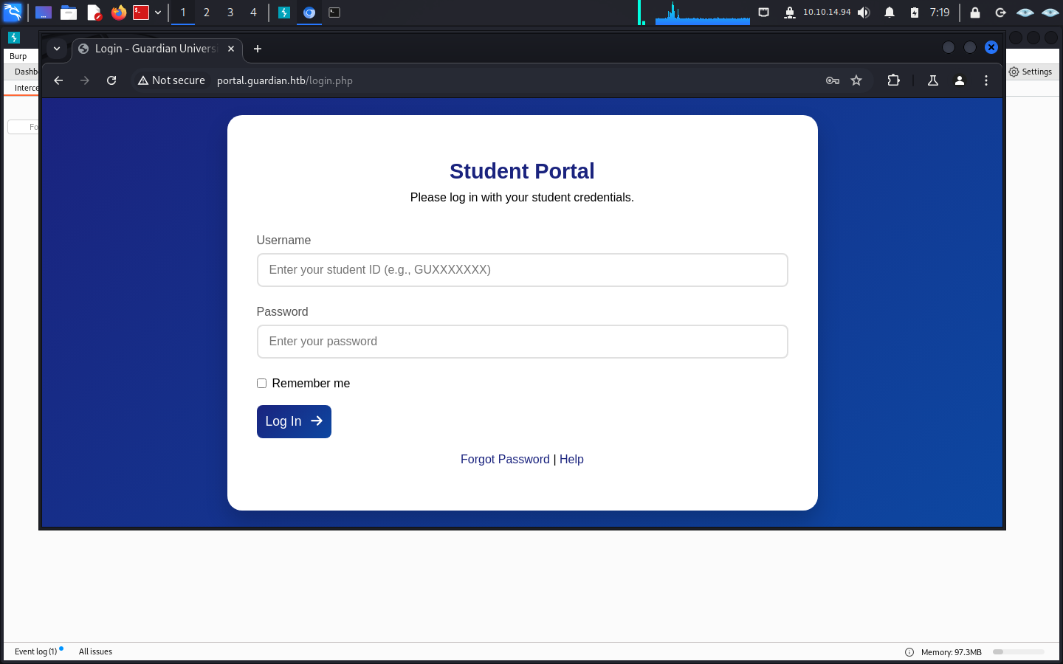Click the Burp Suite taskbar icon
This screenshot has height=664, width=1063.
[284, 13]
